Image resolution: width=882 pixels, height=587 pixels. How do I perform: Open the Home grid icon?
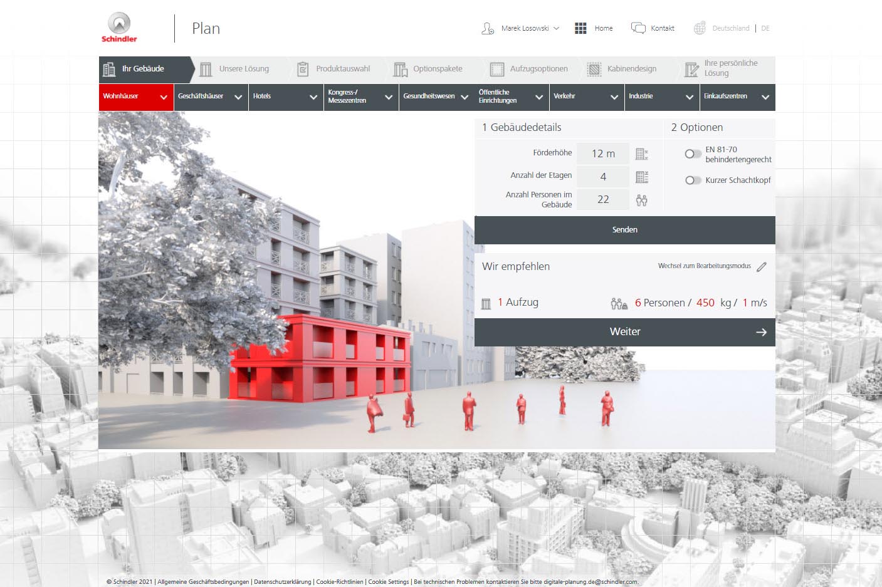click(580, 28)
